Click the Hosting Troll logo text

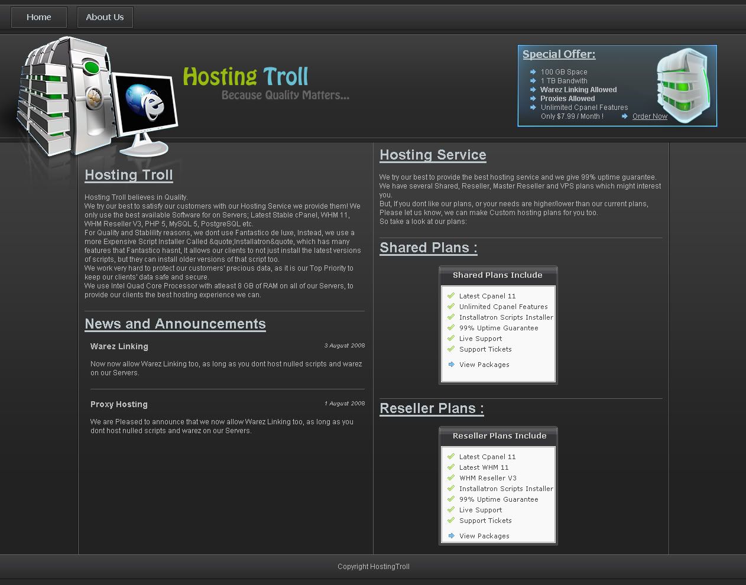click(x=245, y=77)
